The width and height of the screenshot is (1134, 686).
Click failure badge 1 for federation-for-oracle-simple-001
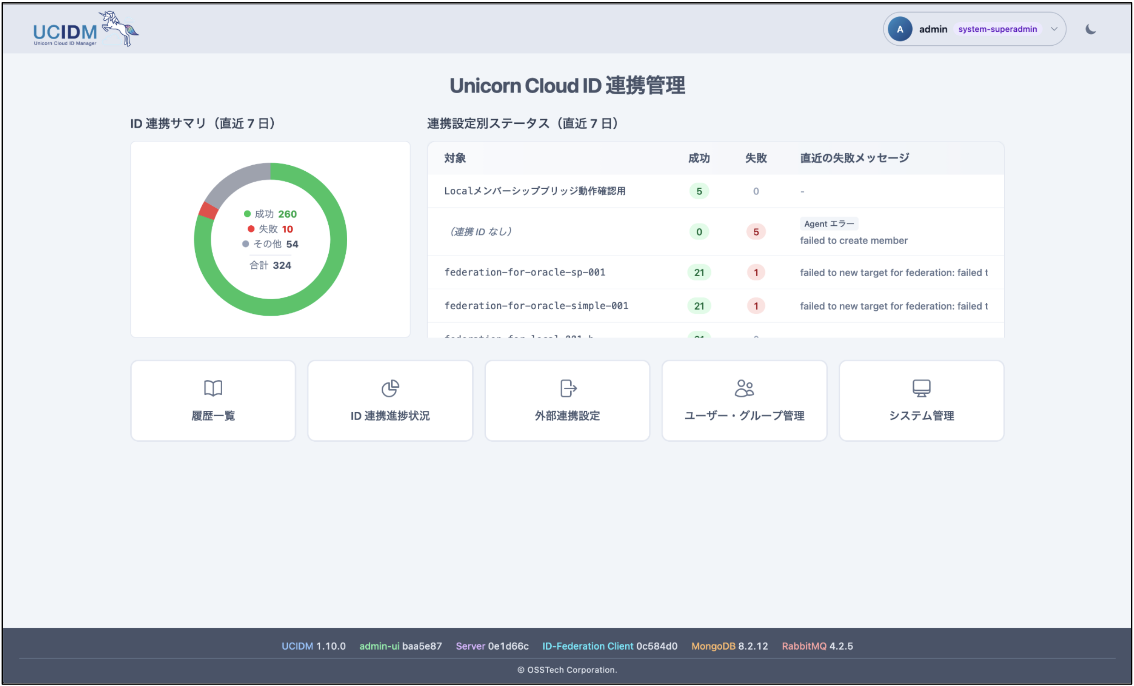coord(756,306)
